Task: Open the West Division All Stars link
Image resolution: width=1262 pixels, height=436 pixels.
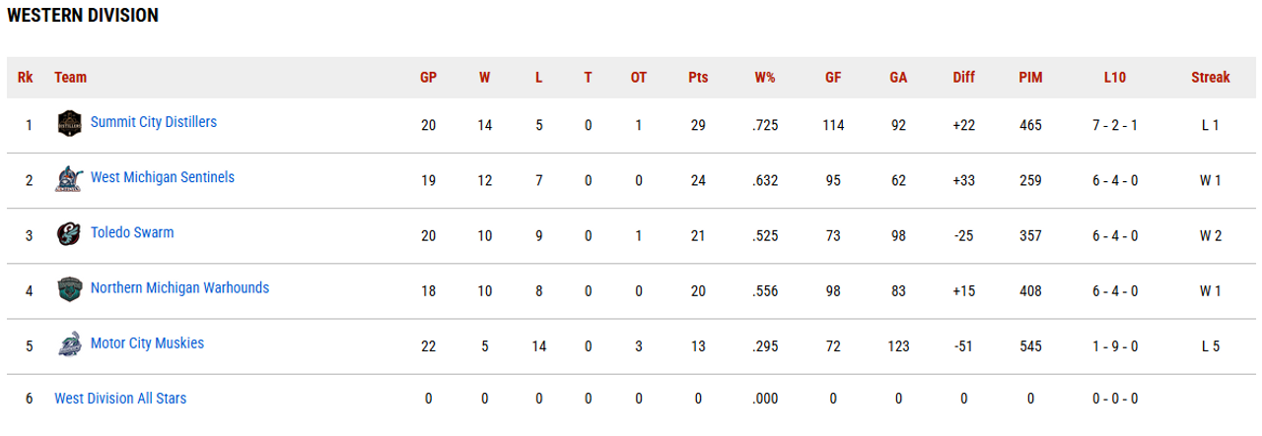Action: 120,399
